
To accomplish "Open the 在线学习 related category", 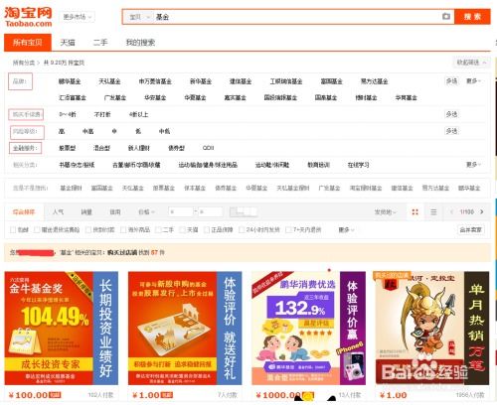I will click(358, 165).
